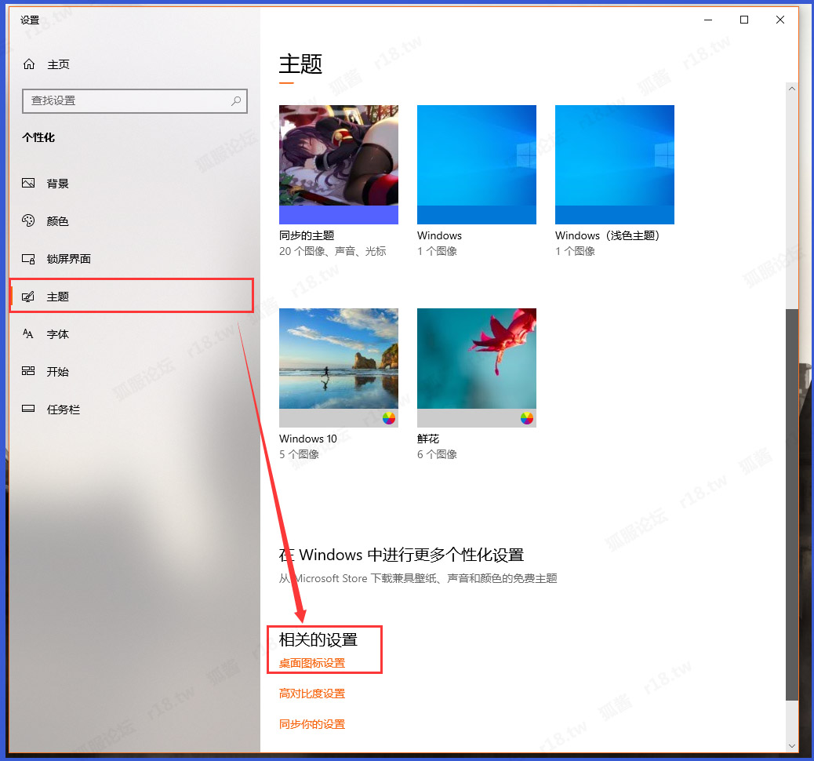Click the search magnifier icon
This screenshot has height=761, width=814.
[x=236, y=101]
